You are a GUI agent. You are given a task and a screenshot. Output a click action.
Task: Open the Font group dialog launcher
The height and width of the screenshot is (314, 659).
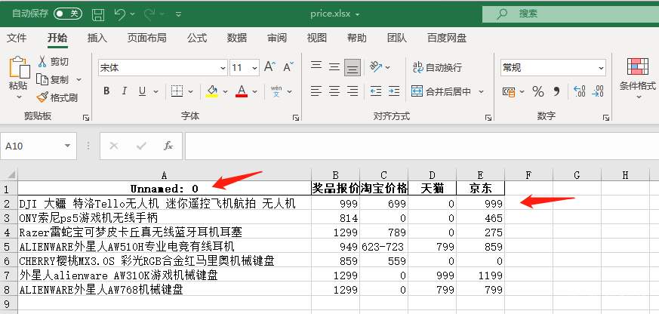[296, 118]
